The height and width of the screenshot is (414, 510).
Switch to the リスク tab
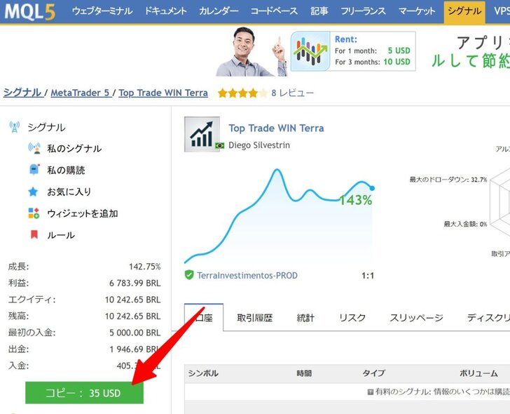[x=352, y=318]
